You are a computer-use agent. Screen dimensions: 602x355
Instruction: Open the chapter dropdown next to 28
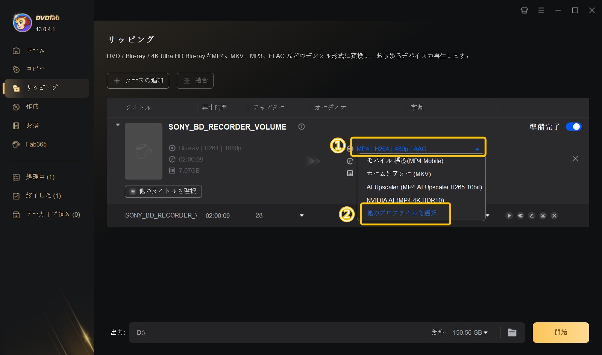click(x=302, y=215)
